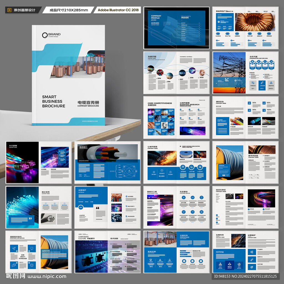This screenshot has height=284, width=284.
Task: Click the blue icon tile showing 98%
Action: (x=262, y=85)
